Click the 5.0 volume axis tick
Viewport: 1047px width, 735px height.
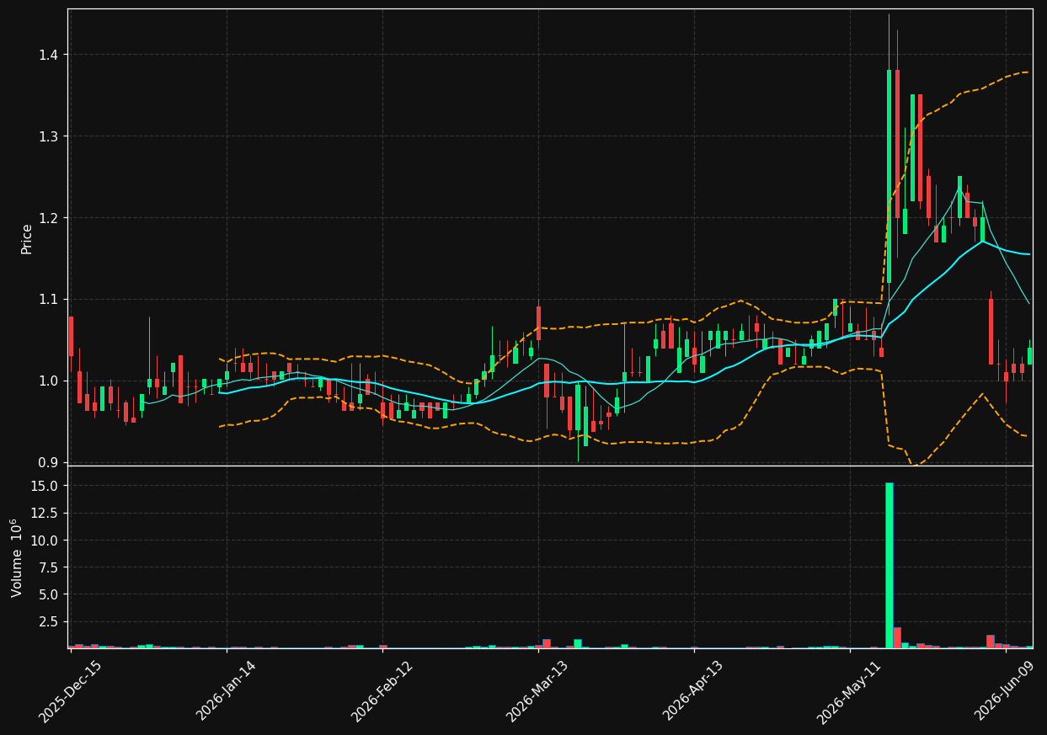coord(49,594)
